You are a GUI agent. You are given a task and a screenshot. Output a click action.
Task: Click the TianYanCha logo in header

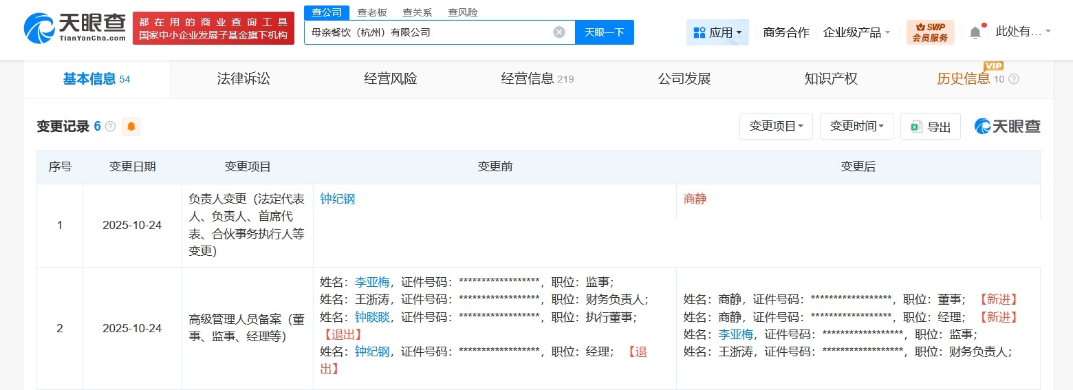74,28
